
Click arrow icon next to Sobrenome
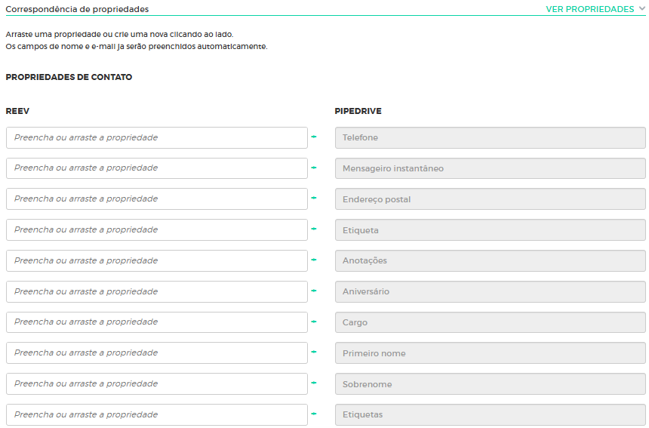[314, 383]
